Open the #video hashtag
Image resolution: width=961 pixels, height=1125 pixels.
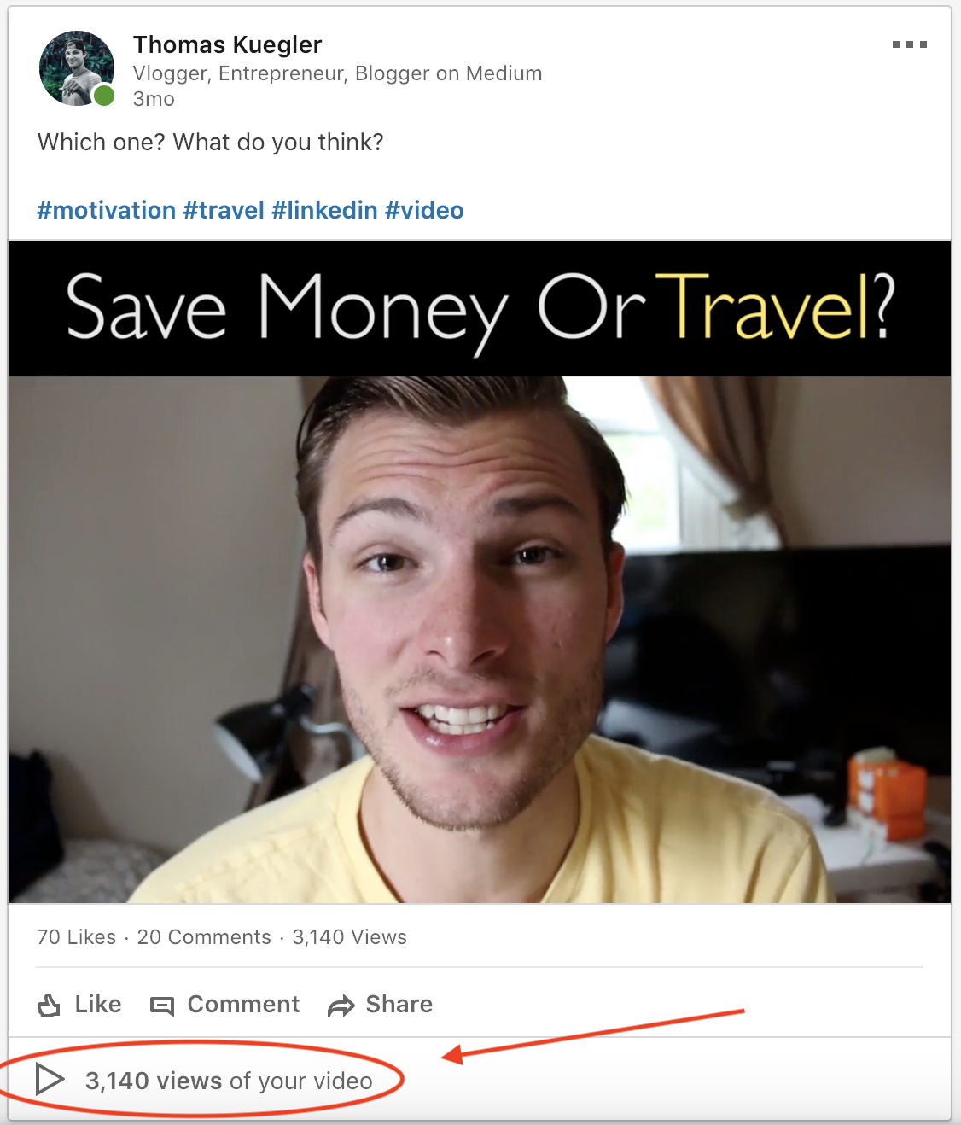[424, 210]
